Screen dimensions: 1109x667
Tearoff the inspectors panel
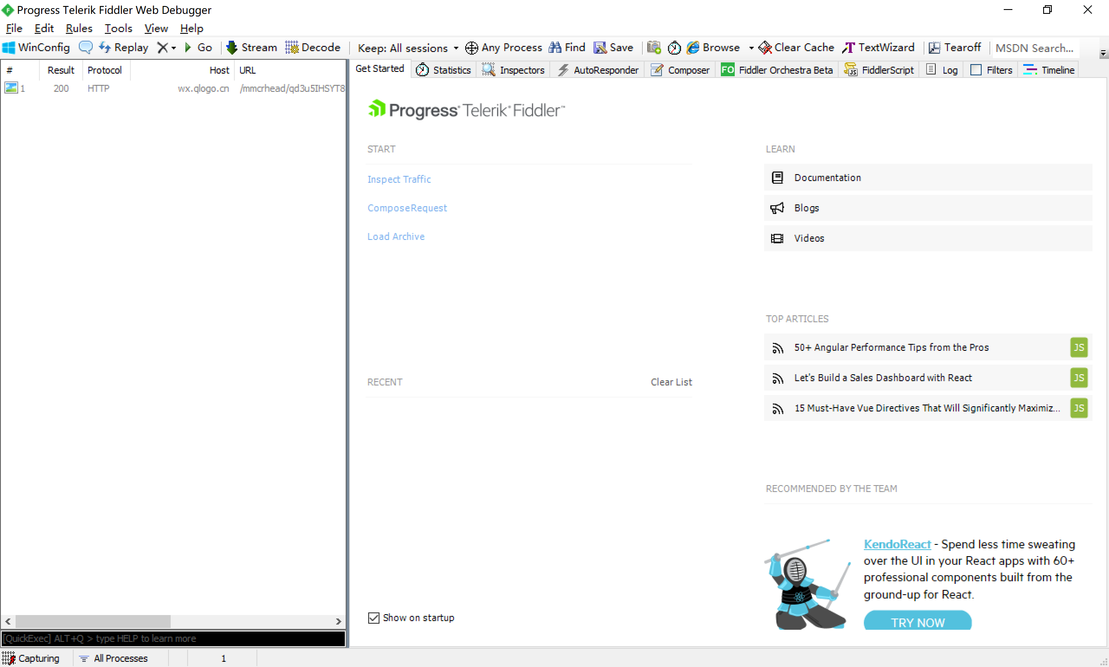(x=954, y=48)
